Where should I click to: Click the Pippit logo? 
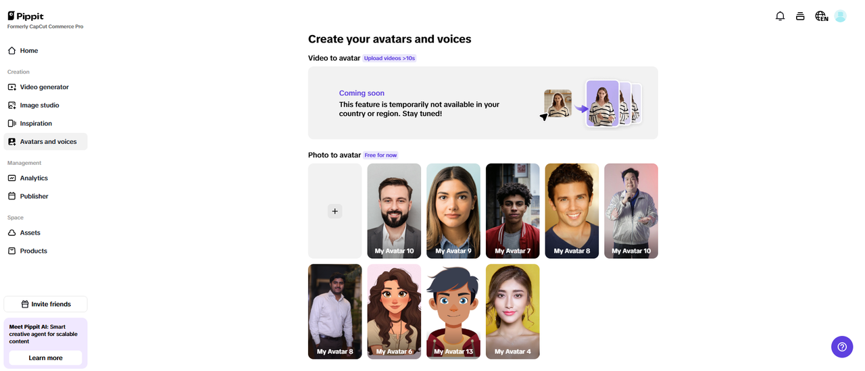pyautogui.click(x=26, y=16)
